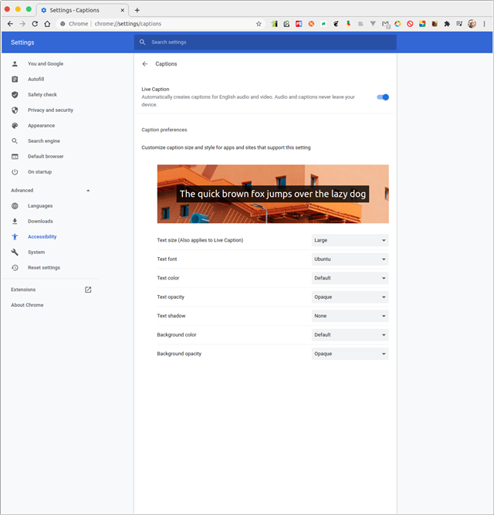The image size is (494, 515).
Task: Open the Background color dropdown
Action: (x=350, y=334)
